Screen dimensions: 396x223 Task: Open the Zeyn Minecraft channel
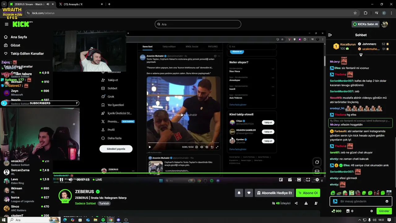pyautogui.click(x=26, y=93)
